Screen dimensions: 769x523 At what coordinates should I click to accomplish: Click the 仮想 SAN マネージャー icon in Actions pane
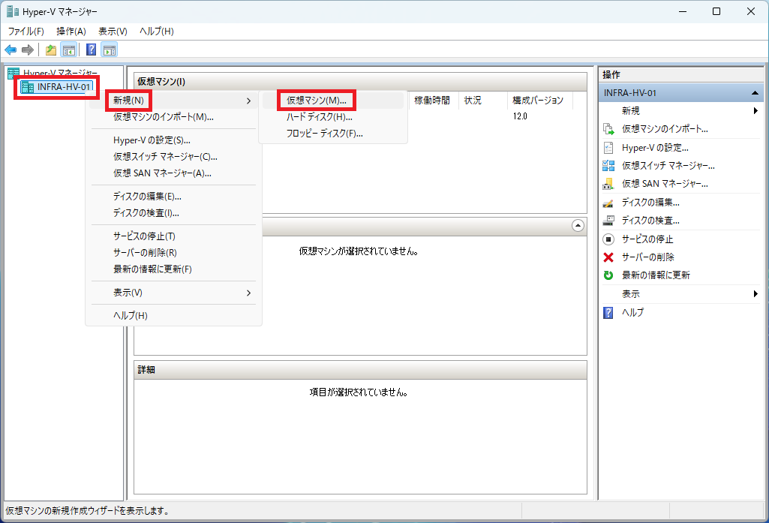[x=608, y=184]
